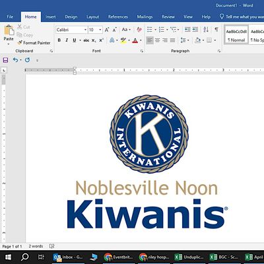
Task: Toggle Subscript formatting
Action: coord(94,40)
